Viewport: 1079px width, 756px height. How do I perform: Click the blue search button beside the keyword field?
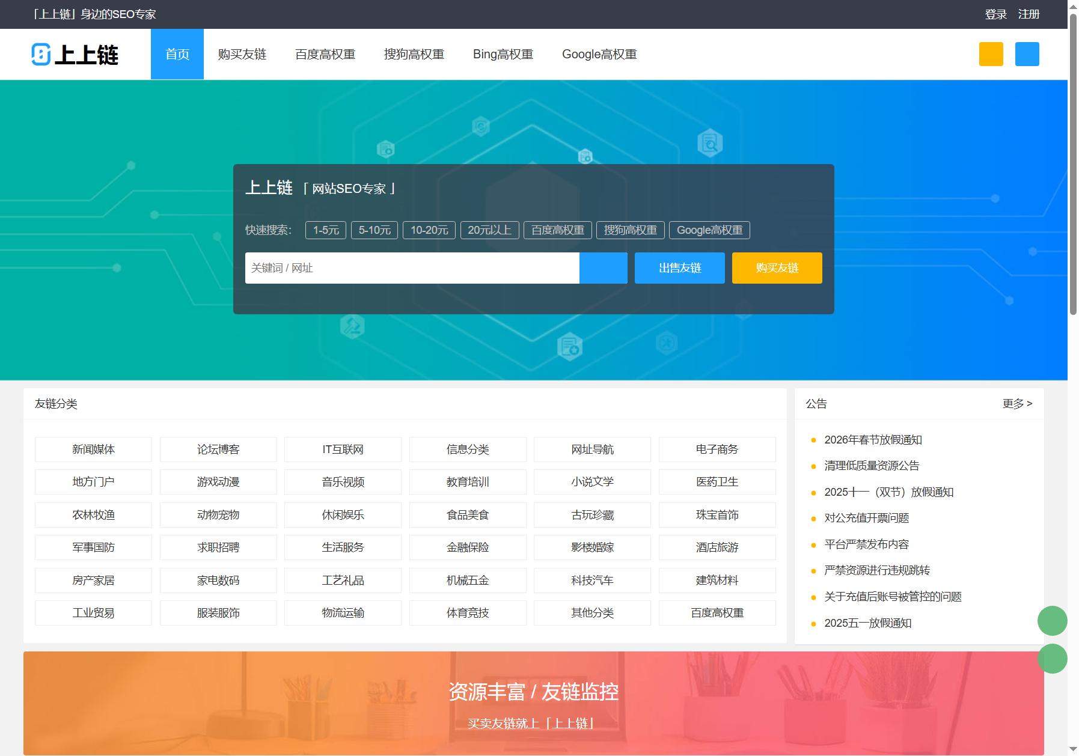(603, 268)
